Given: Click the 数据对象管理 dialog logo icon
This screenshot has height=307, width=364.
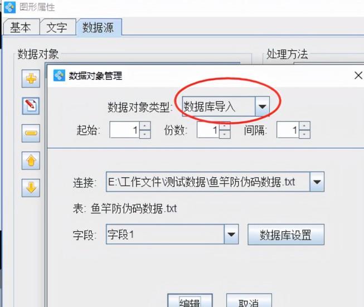Looking at the screenshot, I should pyautogui.click(x=59, y=75).
